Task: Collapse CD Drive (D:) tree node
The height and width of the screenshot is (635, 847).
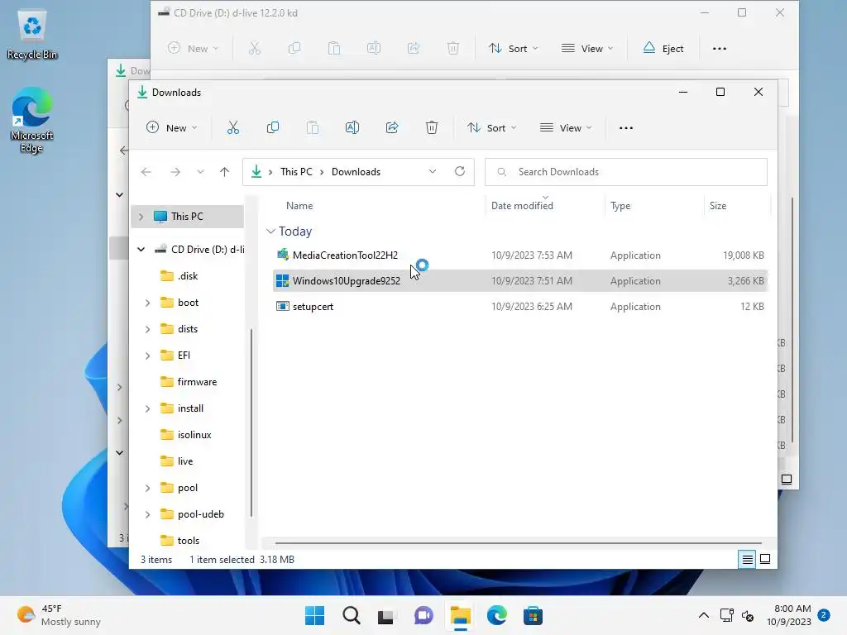Action: [x=141, y=250]
